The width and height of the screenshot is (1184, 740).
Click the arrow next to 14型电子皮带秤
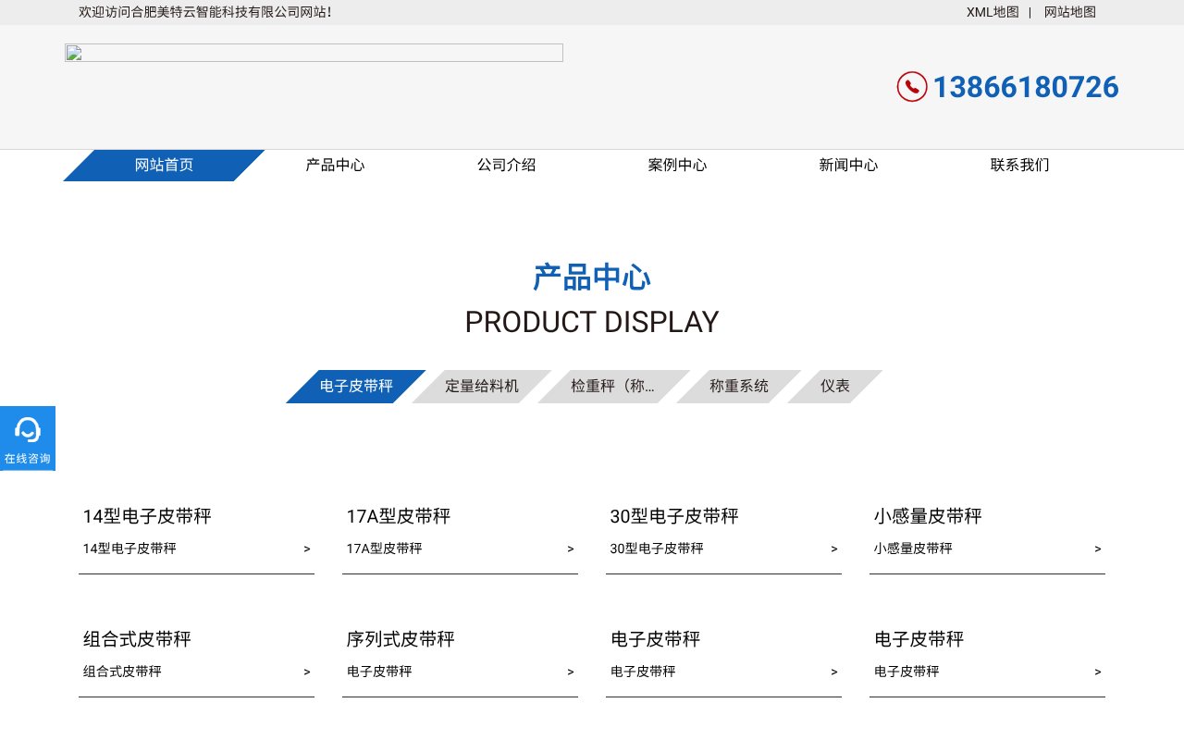tap(306, 549)
